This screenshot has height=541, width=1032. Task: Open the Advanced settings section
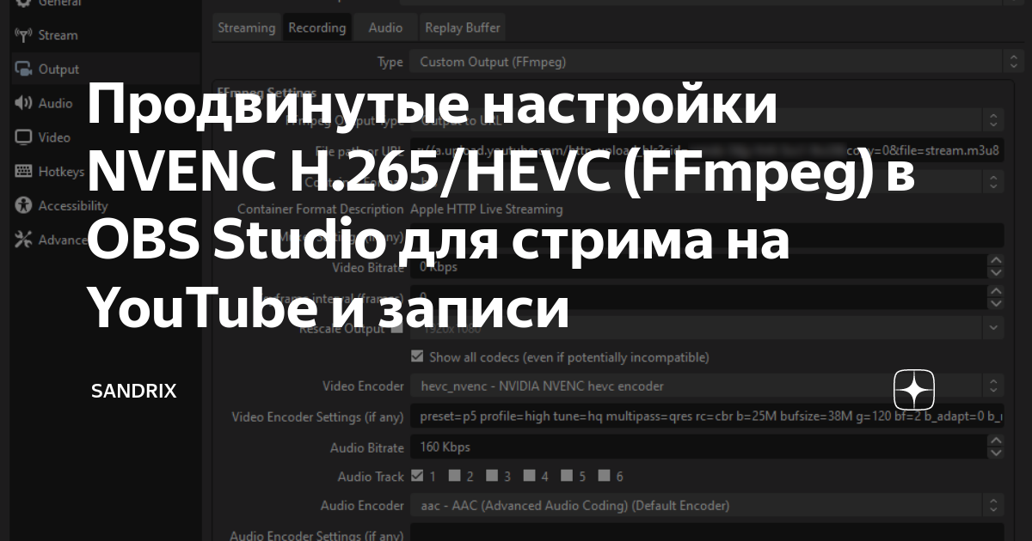point(52,240)
